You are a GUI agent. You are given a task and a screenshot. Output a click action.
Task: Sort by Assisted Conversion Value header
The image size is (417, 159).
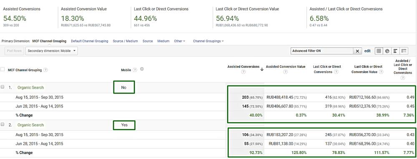click(286, 67)
